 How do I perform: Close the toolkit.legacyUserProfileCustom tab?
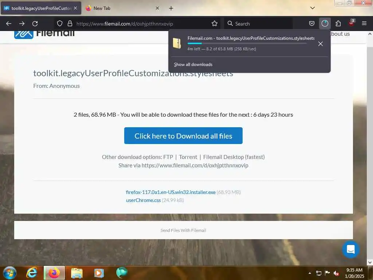tap(75, 8)
